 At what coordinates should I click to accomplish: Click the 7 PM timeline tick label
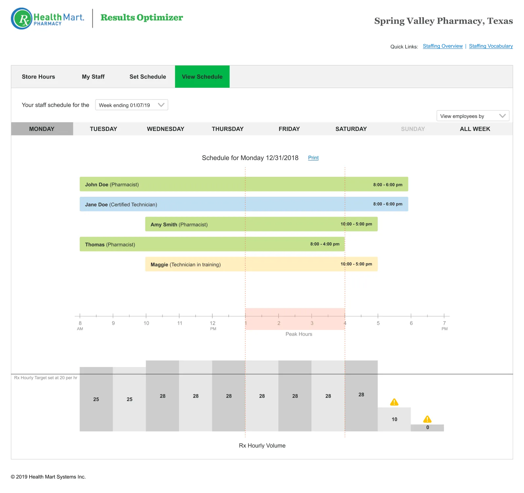[x=444, y=325]
